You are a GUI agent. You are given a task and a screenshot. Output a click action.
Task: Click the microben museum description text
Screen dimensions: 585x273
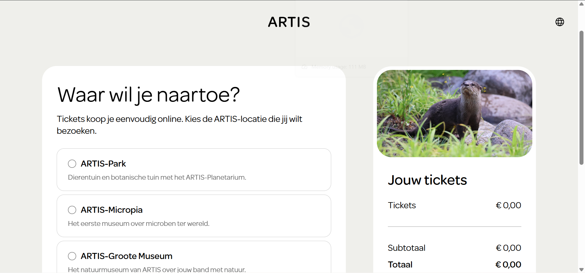[x=139, y=223]
